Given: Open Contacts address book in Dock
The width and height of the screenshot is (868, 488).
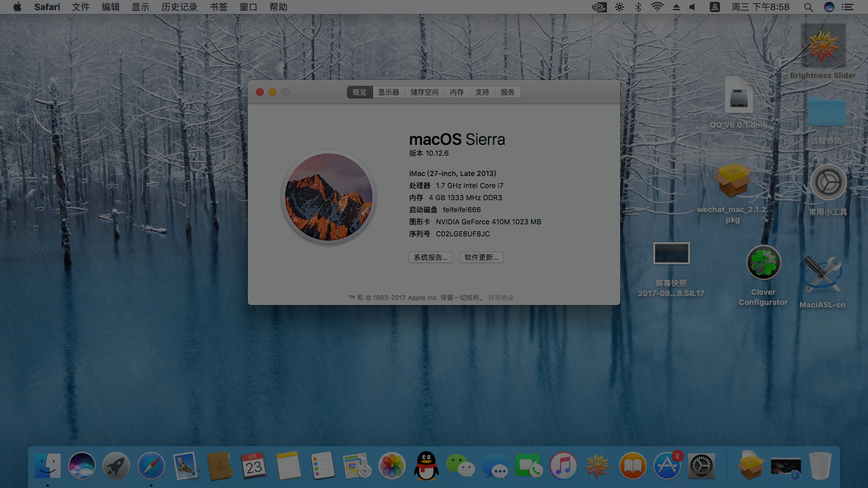Looking at the screenshot, I should pos(220,466).
